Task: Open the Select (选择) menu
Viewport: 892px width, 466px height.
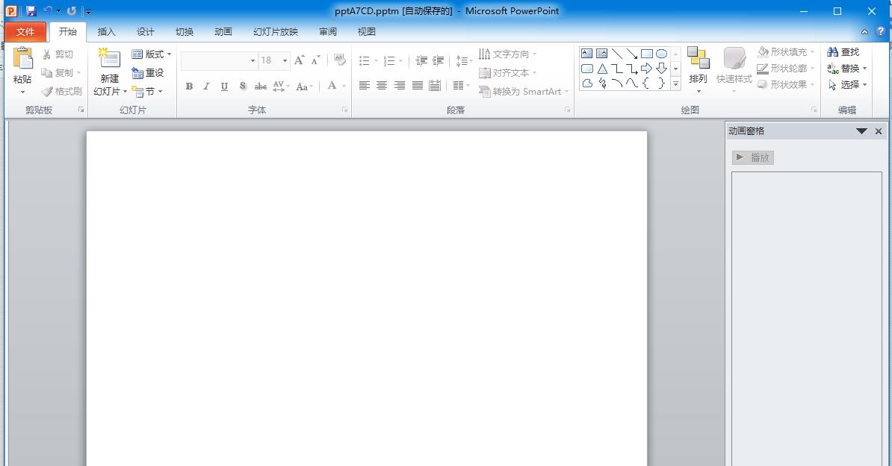Action: 846,84
